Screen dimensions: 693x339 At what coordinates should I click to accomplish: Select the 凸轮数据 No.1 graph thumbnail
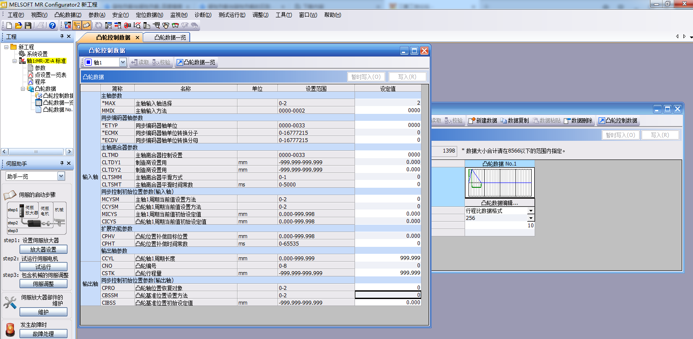499,183
